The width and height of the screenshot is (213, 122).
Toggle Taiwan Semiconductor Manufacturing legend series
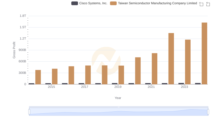(154, 3)
